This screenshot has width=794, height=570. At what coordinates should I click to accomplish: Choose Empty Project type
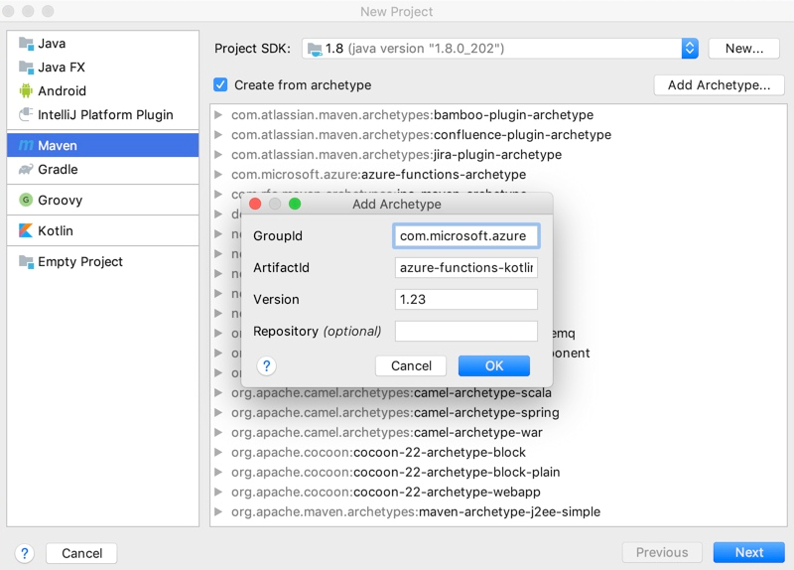coord(103,262)
